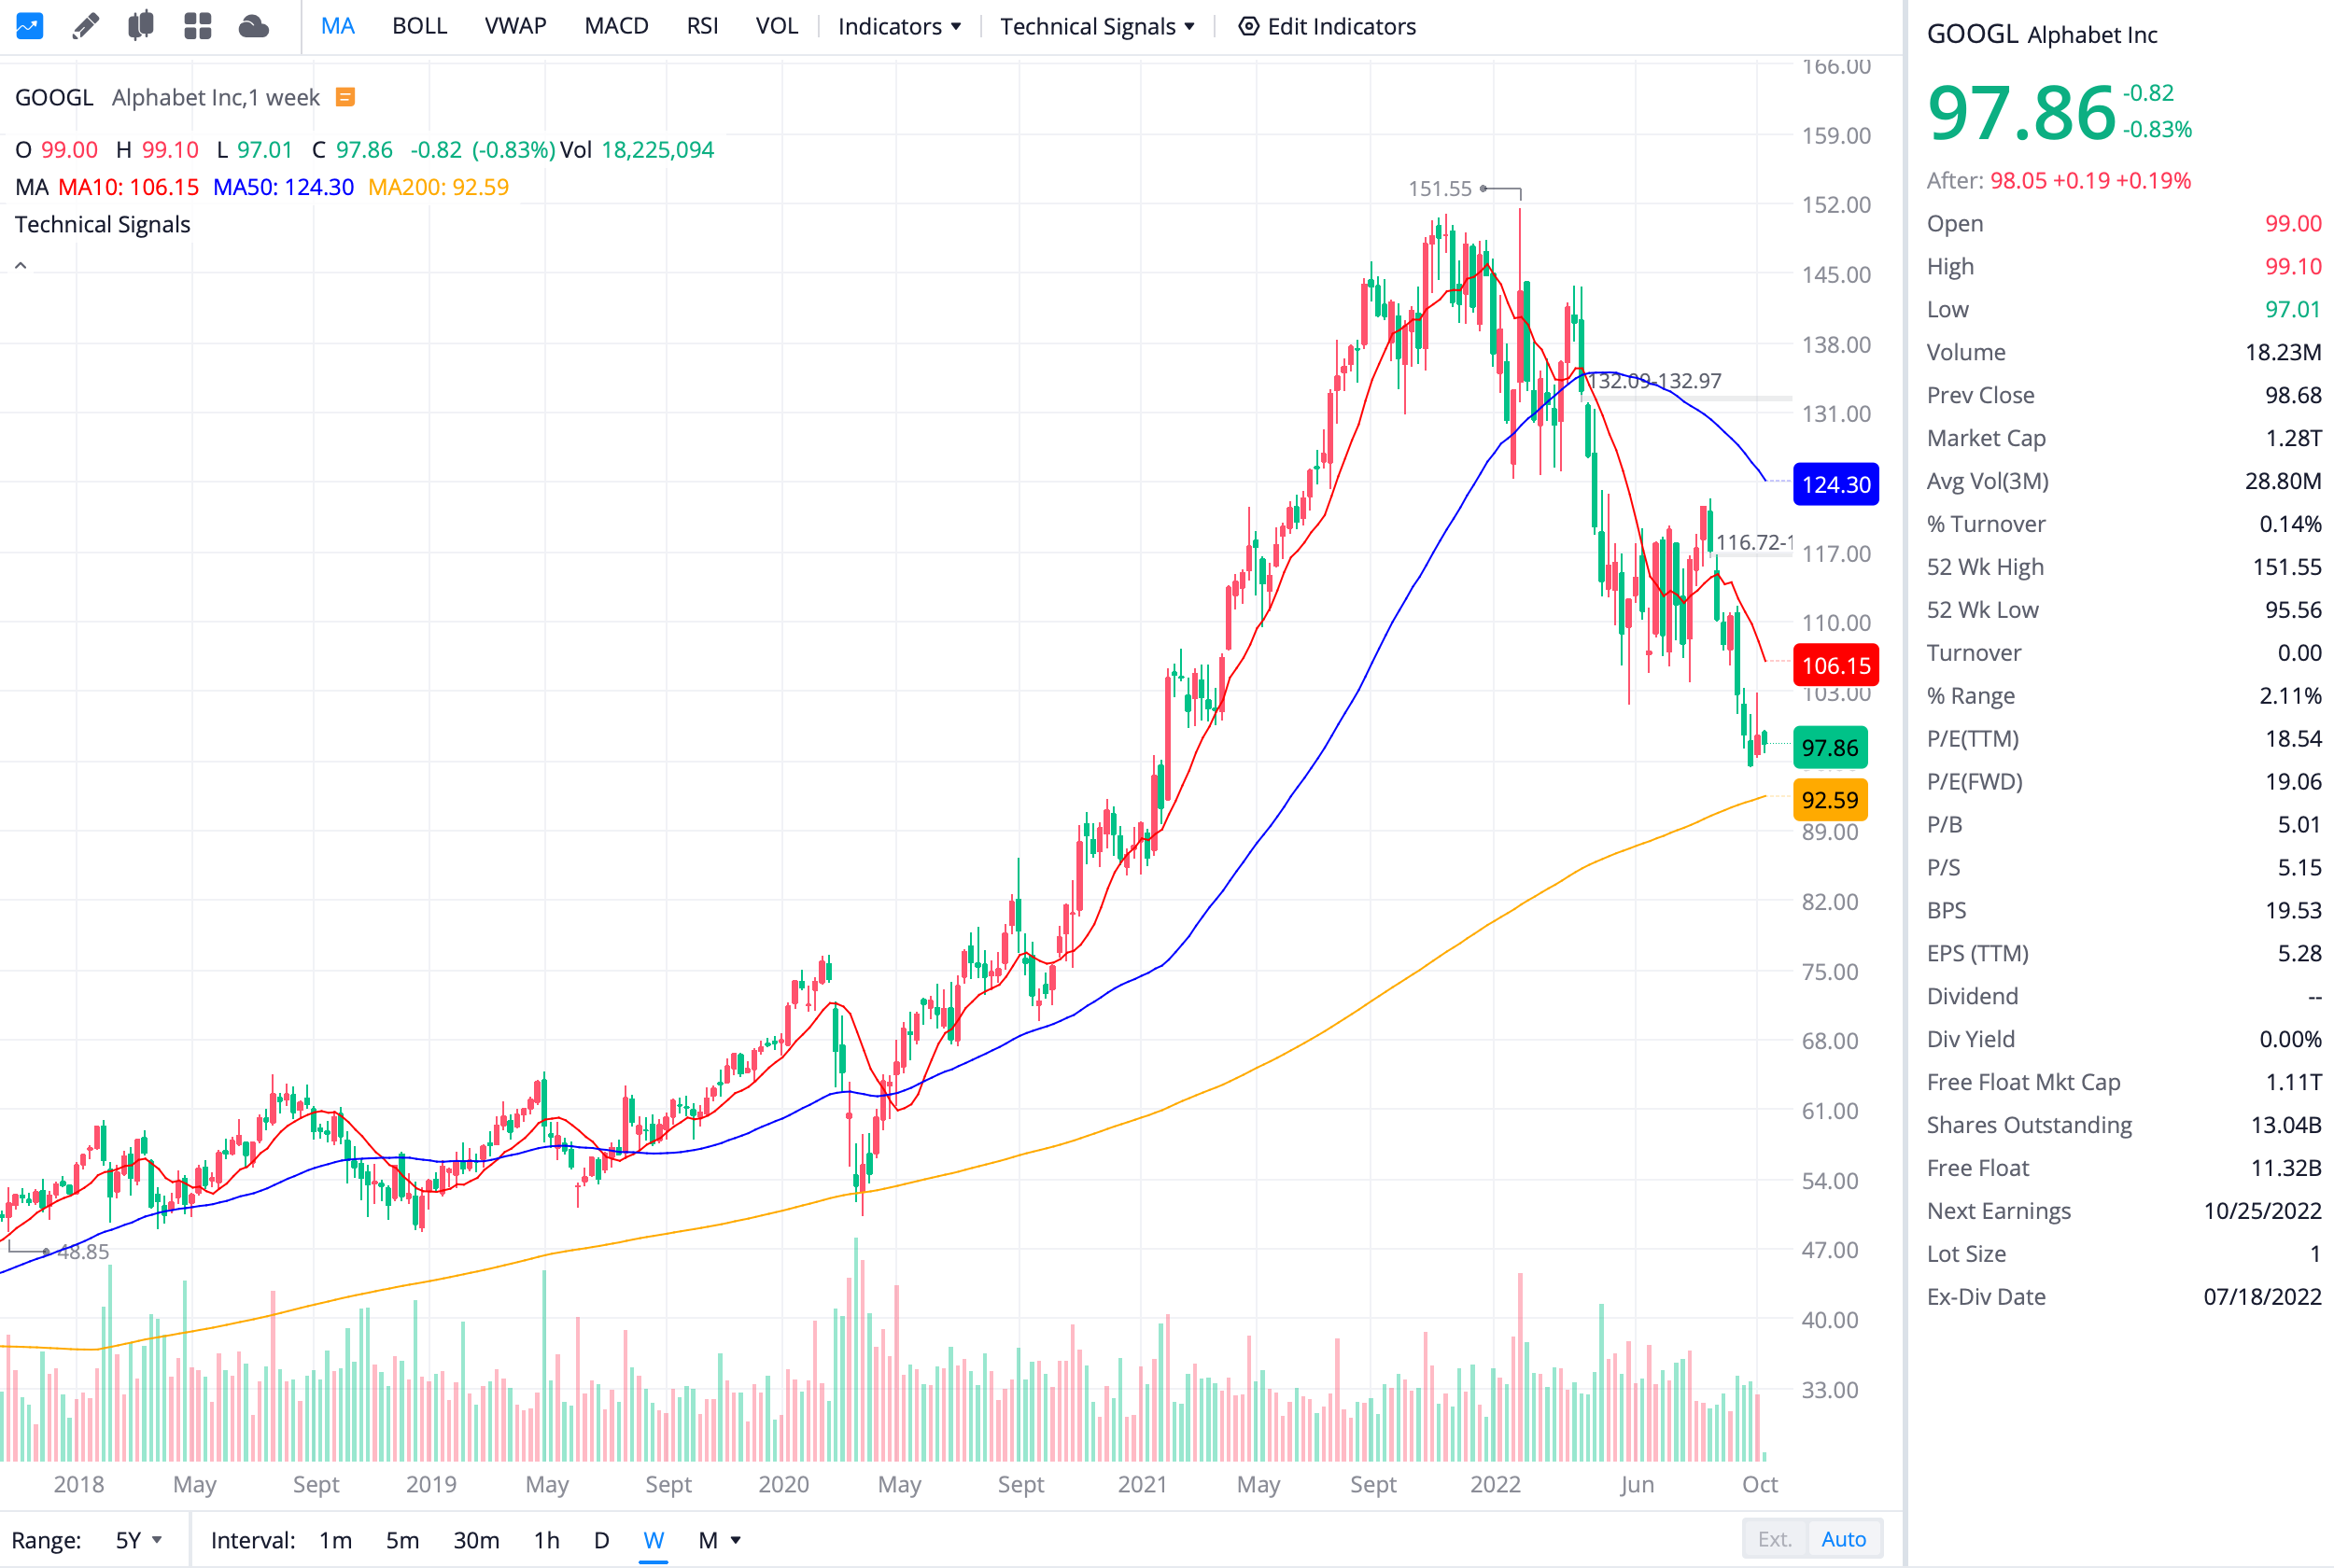Screen dimensions: 2334x1568
Task: Select the pencil drawing tool
Action: click(x=86, y=26)
